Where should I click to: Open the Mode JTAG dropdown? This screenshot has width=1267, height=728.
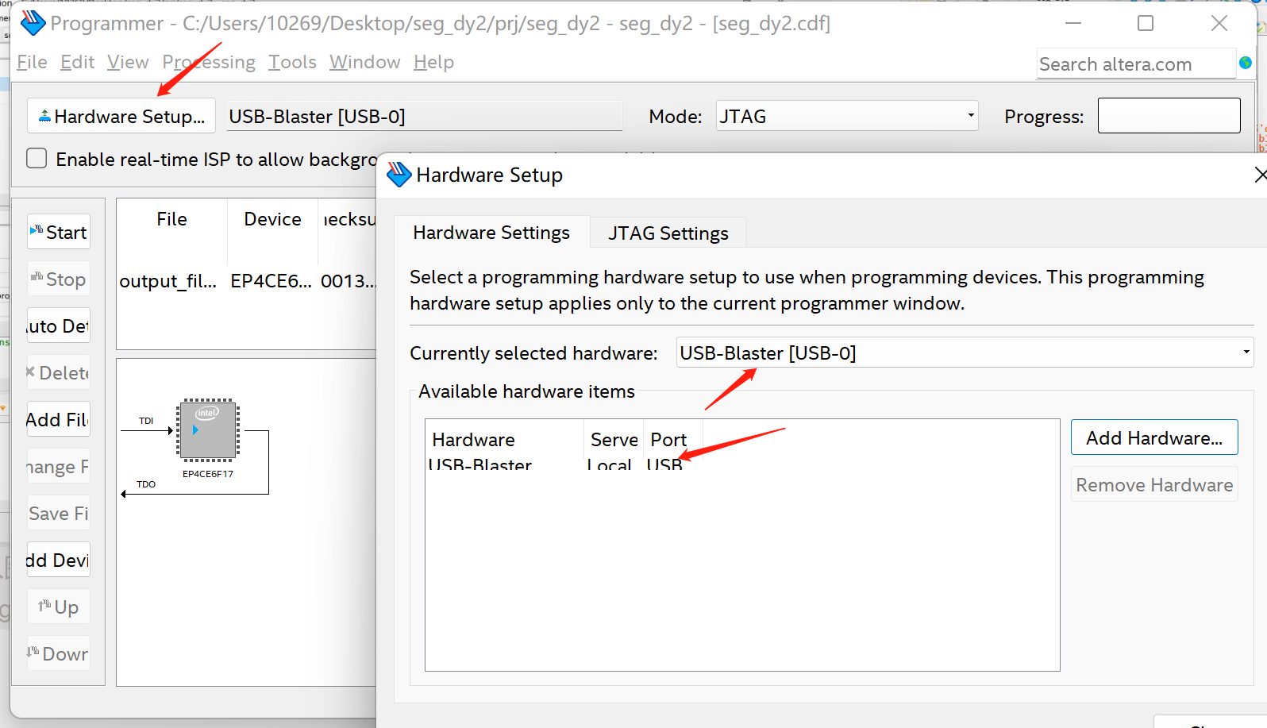click(847, 116)
